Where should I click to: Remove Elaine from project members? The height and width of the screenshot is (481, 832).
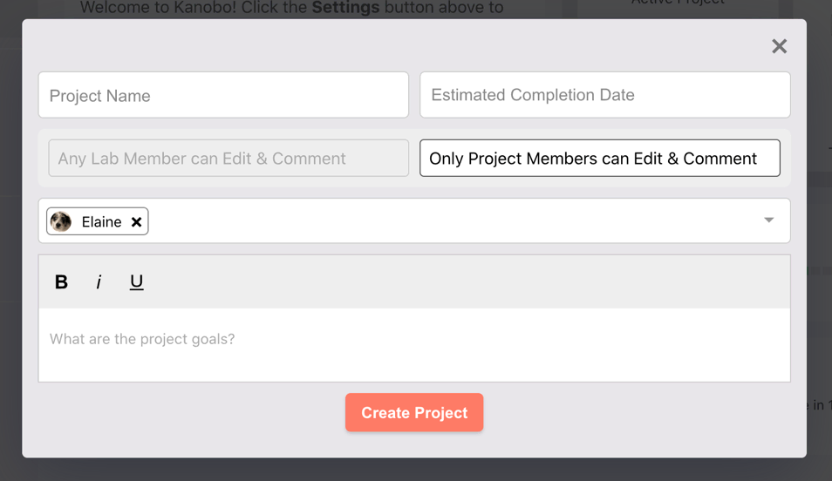point(136,222)
